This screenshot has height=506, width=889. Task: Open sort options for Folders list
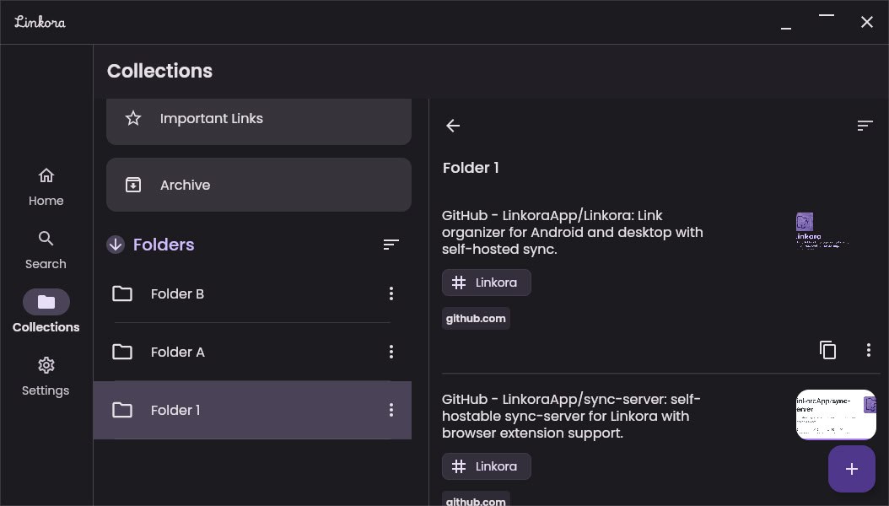click(391, 245)
